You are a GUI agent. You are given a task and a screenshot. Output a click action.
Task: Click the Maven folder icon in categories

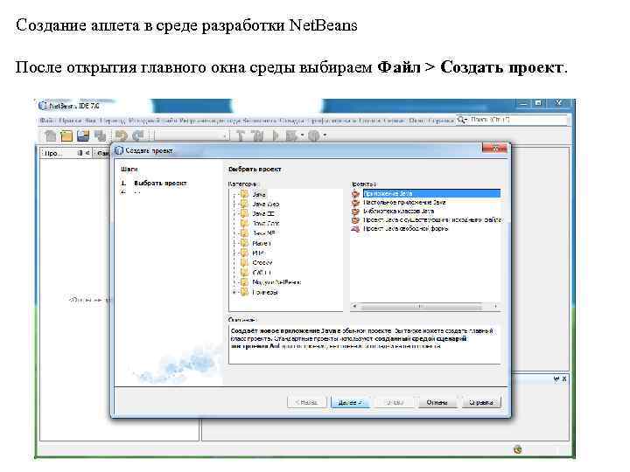tap(244, 243)
